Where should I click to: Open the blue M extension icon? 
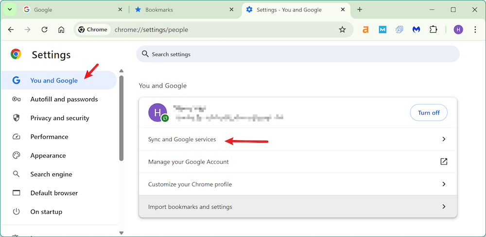(382, 30)
